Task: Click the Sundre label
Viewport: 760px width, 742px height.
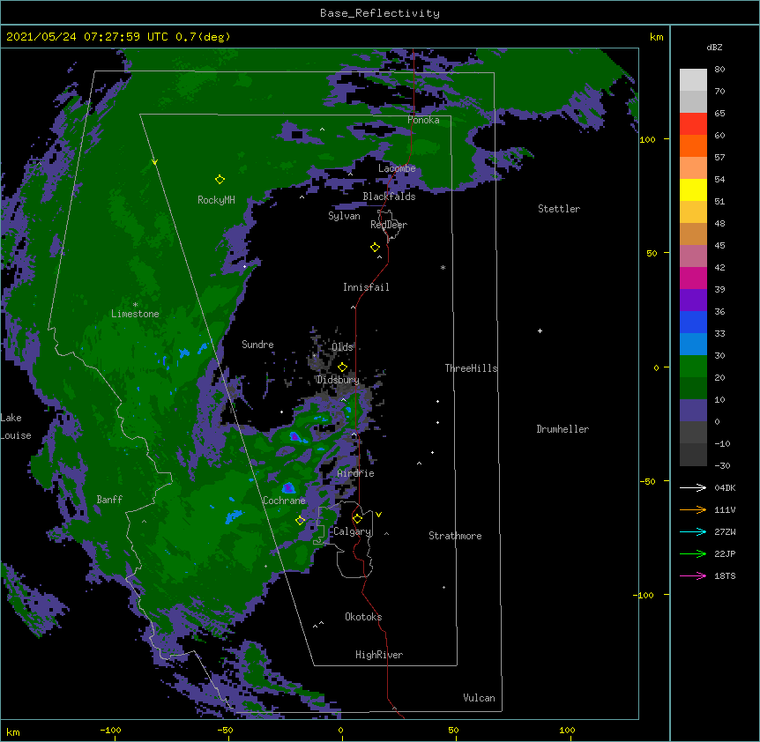Action: [x=257, y=345]
